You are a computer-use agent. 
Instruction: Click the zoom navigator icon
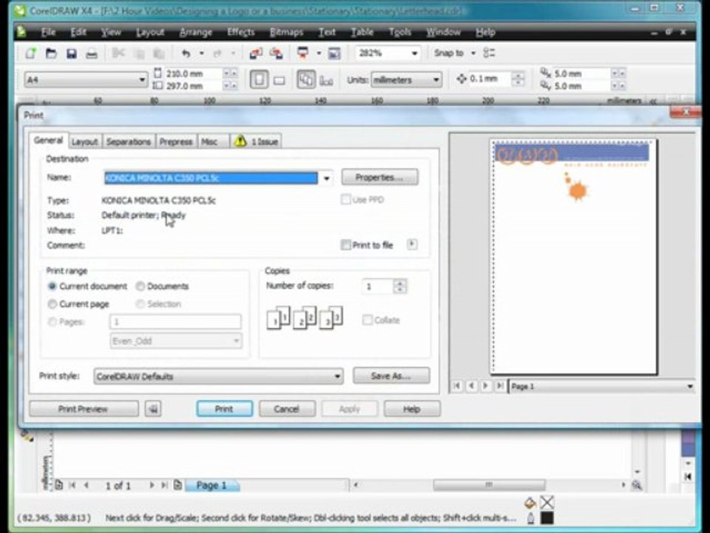637,486
